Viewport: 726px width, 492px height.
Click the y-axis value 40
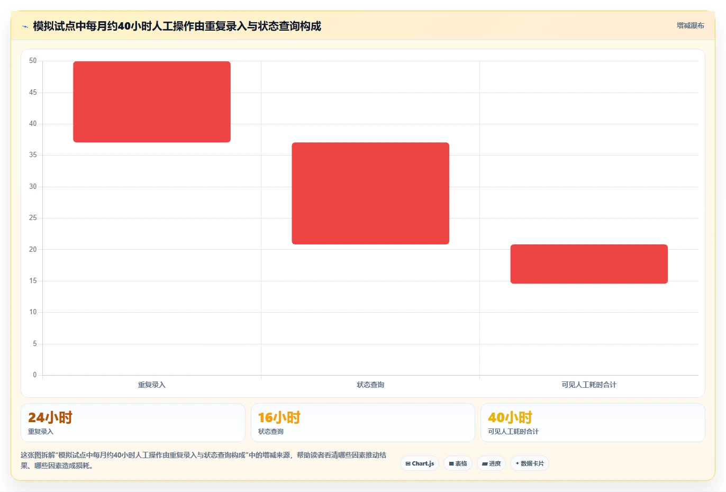tap(33, 124)
